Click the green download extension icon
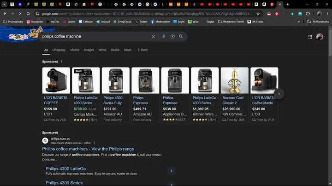This screenshot has width=332, height=186. pyautogui.click(x=292, y=14)
